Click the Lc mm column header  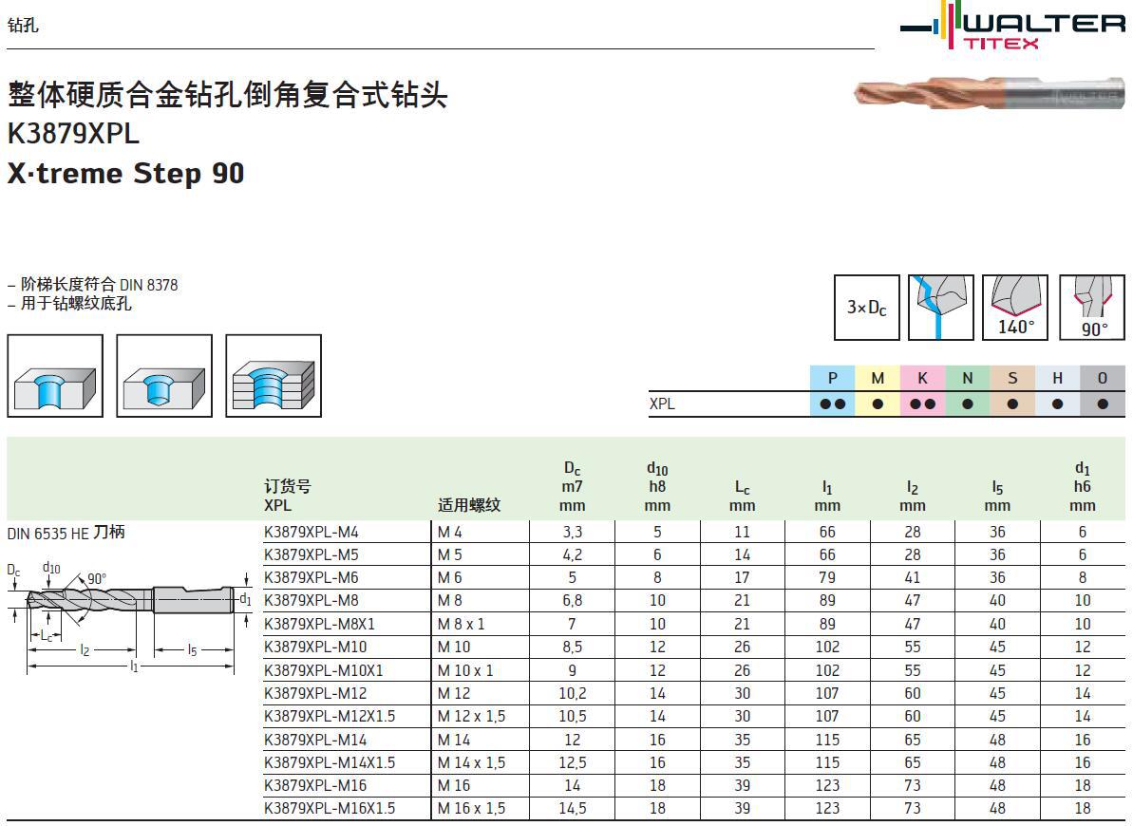click(742, 496)
